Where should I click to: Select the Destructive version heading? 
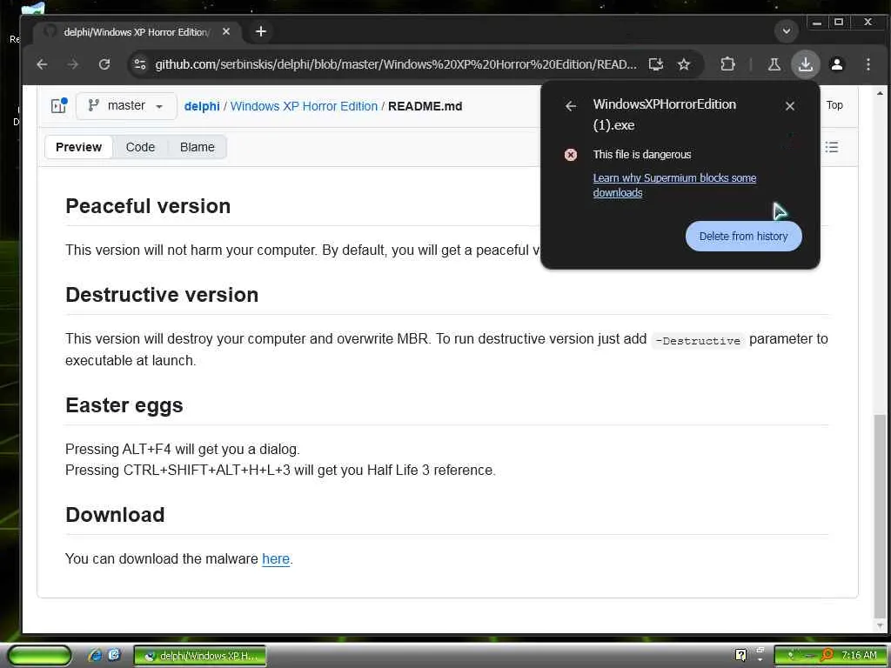coord(162,294)
